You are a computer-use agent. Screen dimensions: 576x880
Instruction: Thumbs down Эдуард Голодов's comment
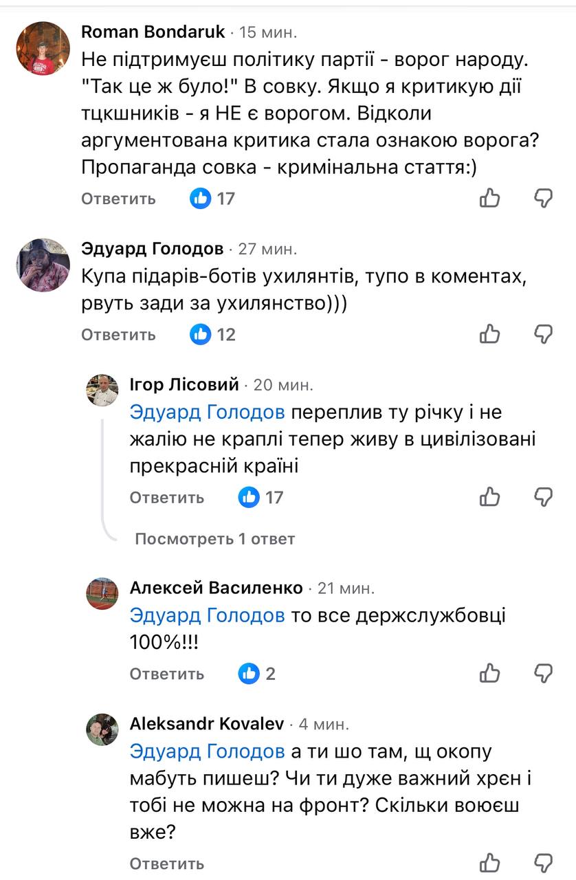(542, 334)
